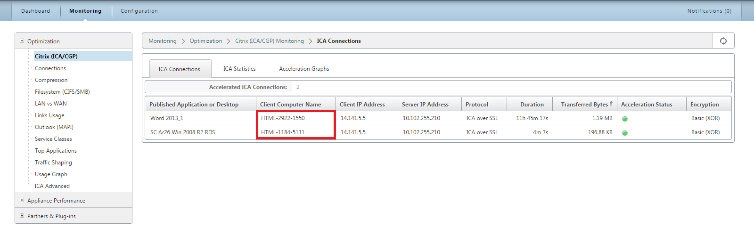Expand the Appliance Performance section
The height and width of the screenshot is (228, 754).
[22, 200]
